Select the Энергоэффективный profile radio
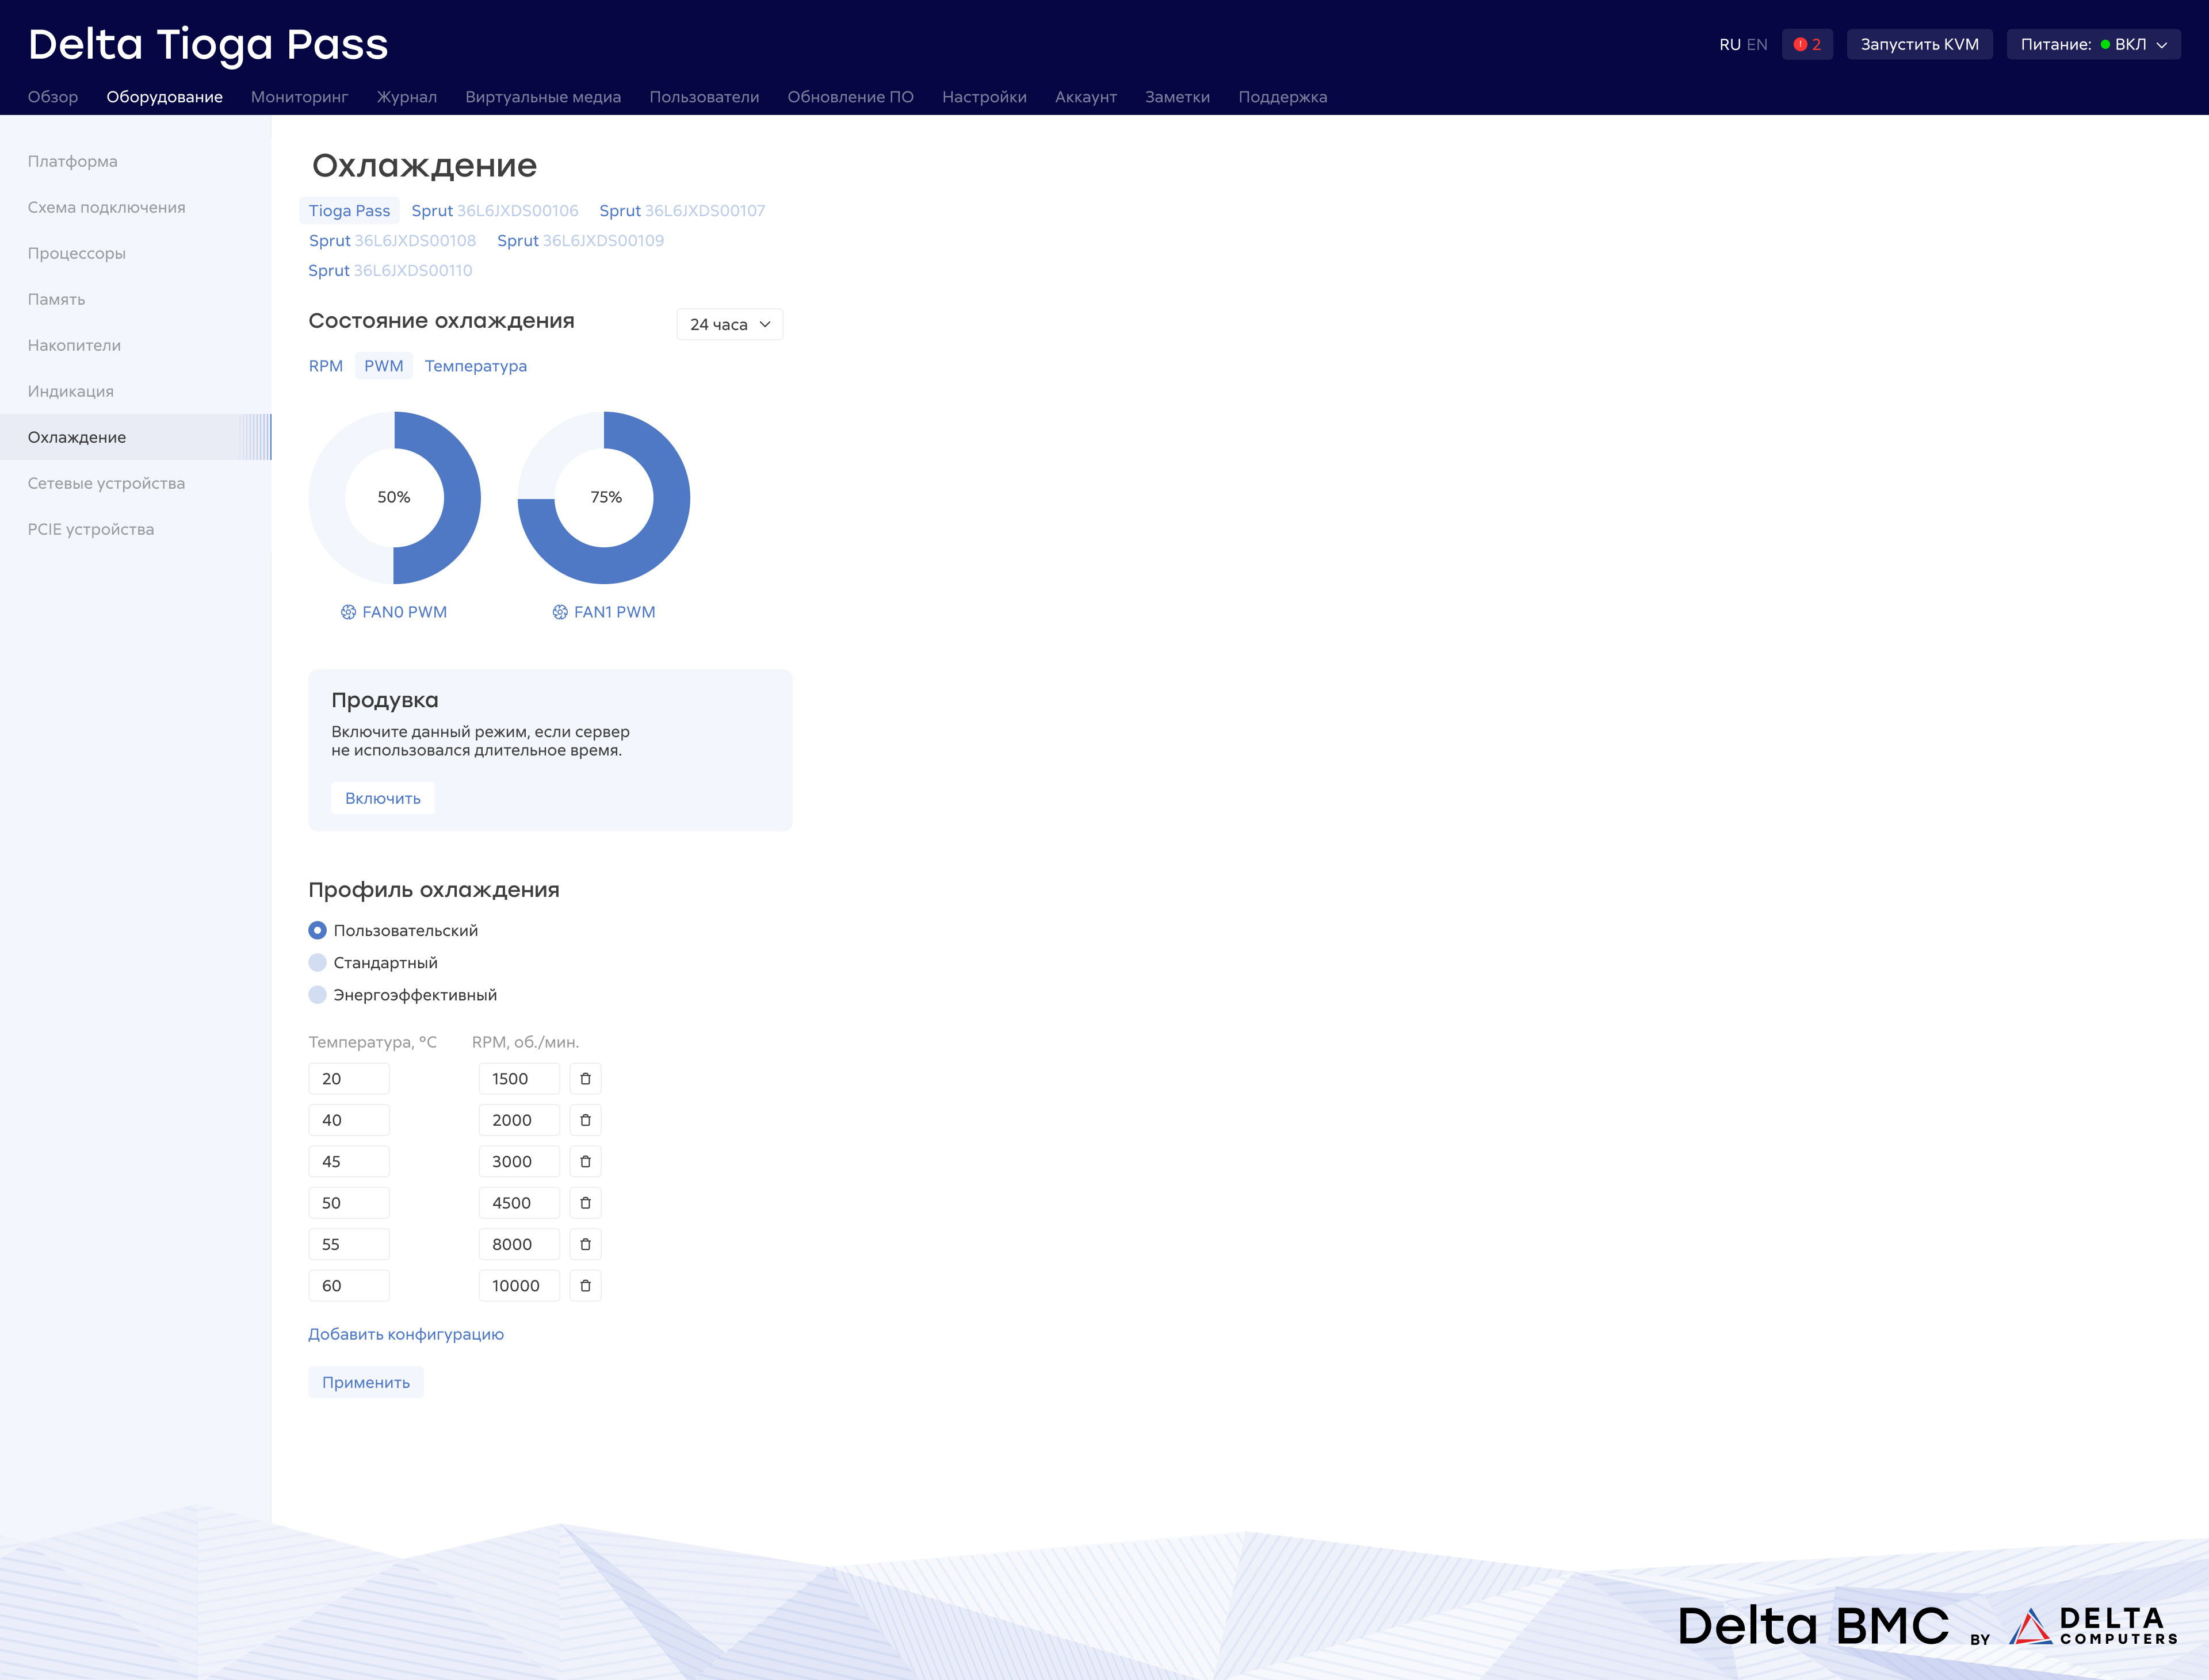The width and height of the screenshot is (2209, 1680). pos(317,995)
